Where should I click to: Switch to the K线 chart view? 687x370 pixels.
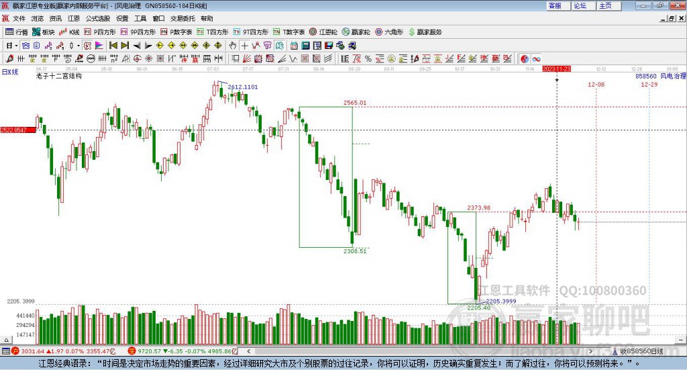(x=69, y=32)
